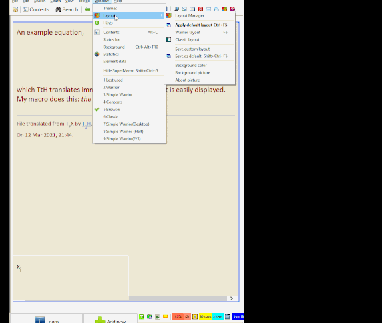Screen dimensions: 382x323
Task: Open Search from the toolbar
Action: point(67,9)
